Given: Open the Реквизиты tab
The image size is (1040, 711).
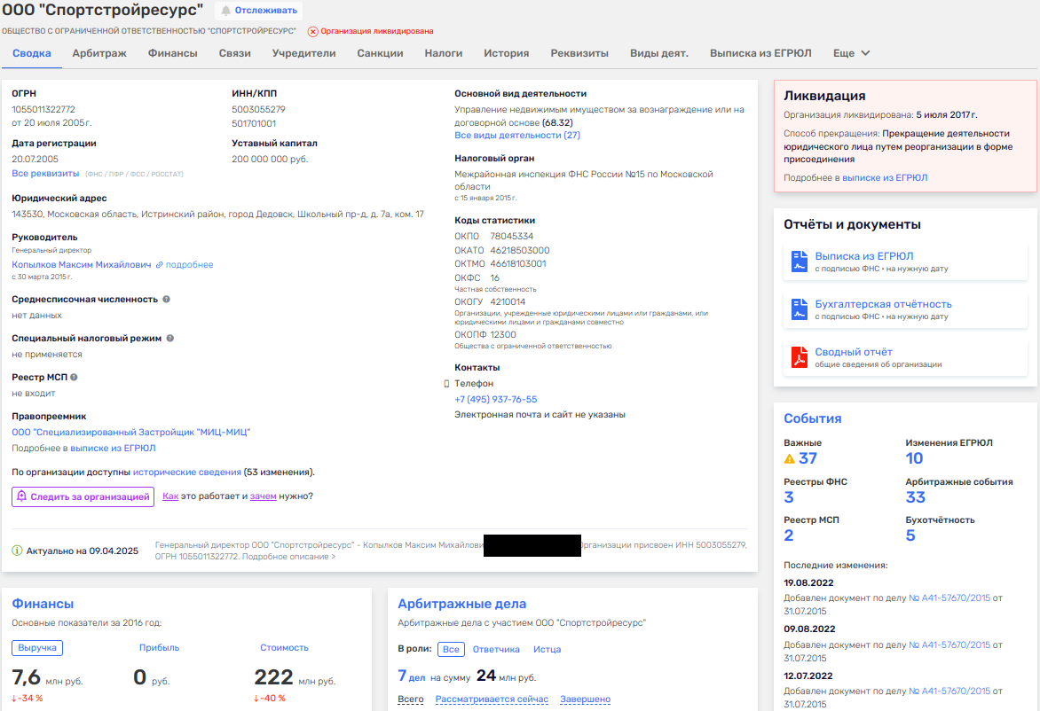Looking at the screenshot, I should point(579,53).
